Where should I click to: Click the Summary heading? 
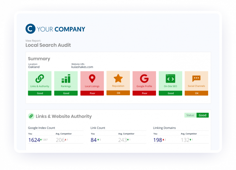[x=39, y=59]
